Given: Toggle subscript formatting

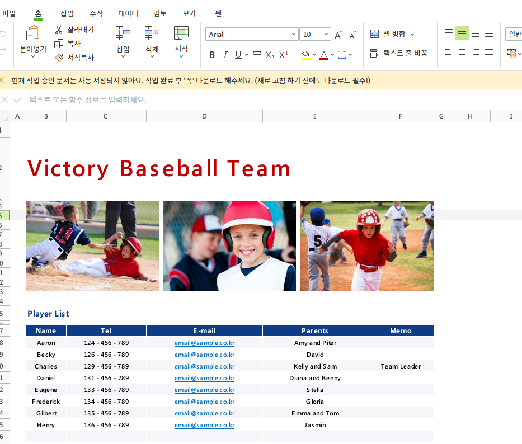Looking at the screenshot, I should [x=270, y=55].
